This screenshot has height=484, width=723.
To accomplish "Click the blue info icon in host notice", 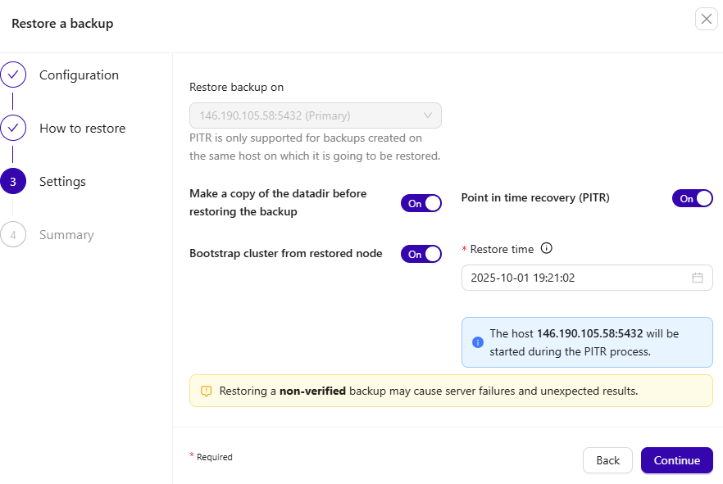I will pyautogui.click(x=478, y=342).
